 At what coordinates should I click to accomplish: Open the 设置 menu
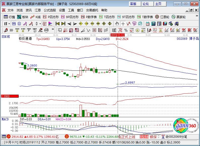pos(62,10)
